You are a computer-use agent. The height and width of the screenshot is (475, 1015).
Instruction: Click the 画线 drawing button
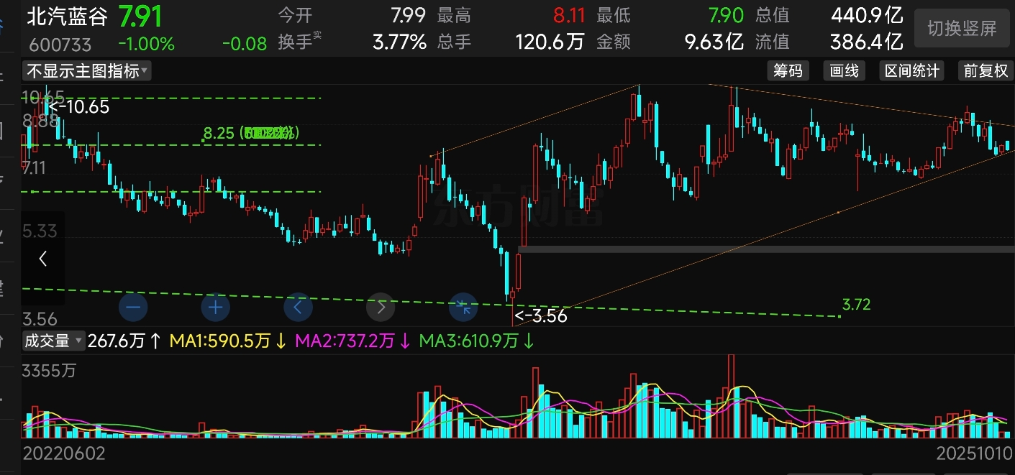pos(844,70)
